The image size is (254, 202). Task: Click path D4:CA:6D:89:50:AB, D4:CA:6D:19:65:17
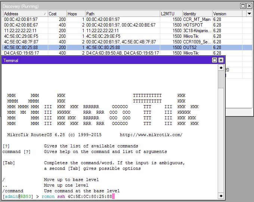pos(123,53)
